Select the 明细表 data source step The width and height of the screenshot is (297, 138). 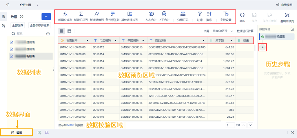click(x=277, y=37)
